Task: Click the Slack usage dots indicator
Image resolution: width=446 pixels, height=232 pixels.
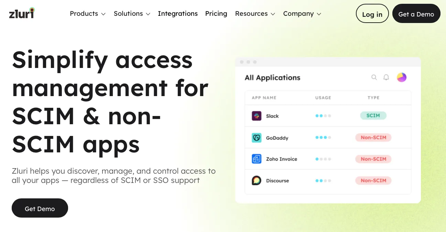Action: [x=323, y=116]
